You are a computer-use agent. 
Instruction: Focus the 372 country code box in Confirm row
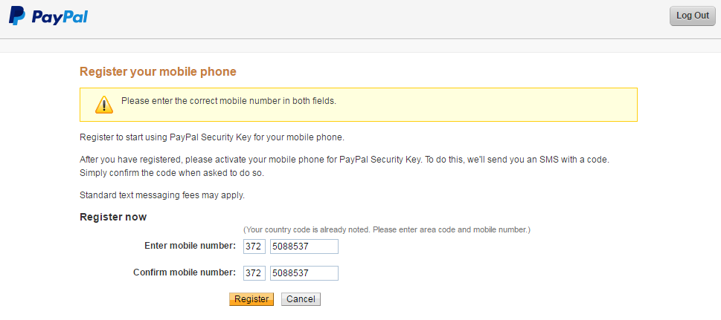[x=254, y=273]
